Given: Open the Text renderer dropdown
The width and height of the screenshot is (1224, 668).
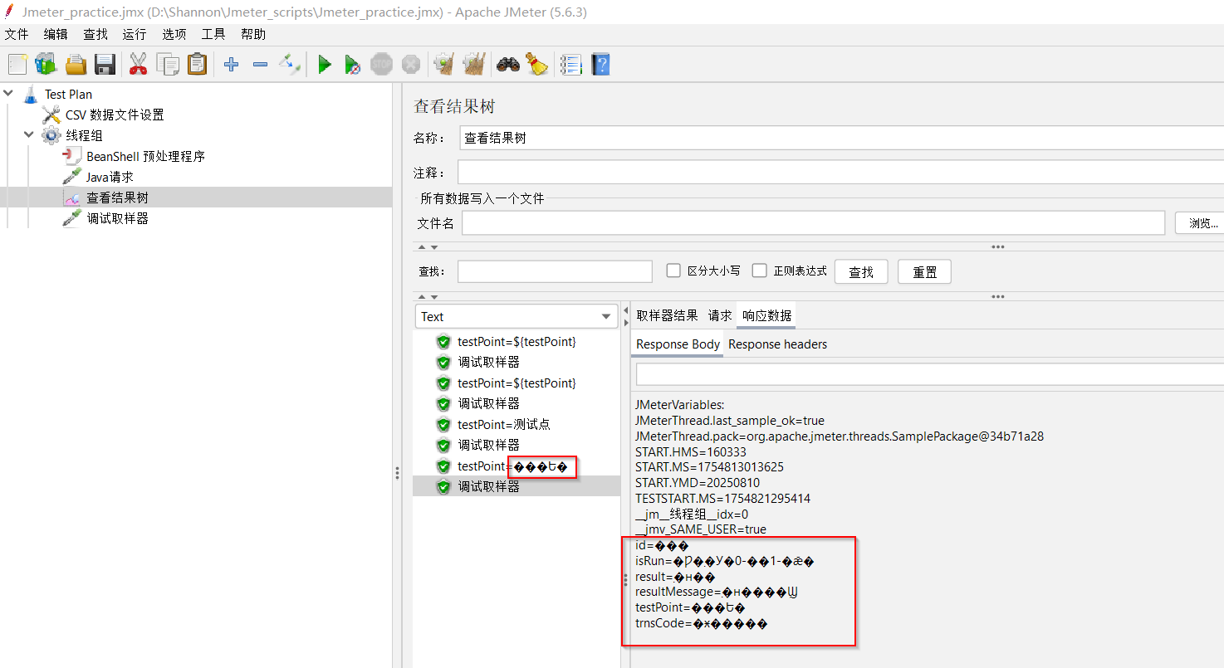Looking at the screenshot, I should 517,316.
